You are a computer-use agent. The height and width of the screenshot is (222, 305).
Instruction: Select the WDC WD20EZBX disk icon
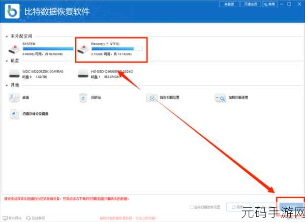pyautogui.click(x=14, y=74)
